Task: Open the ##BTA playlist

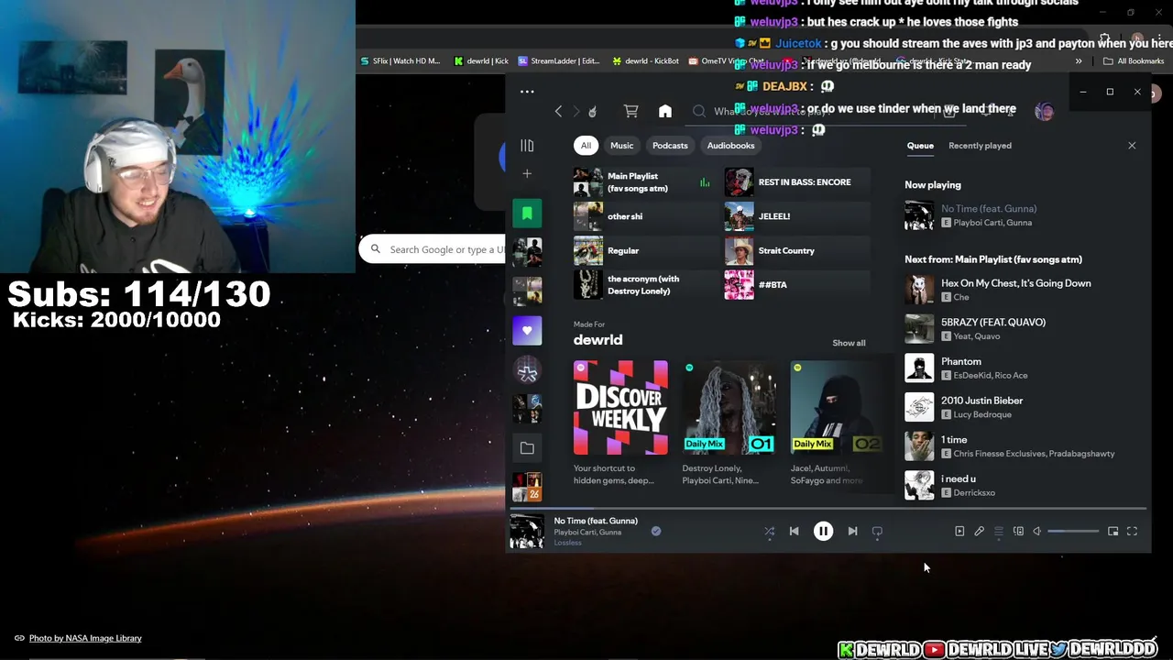Action: [x=797, y=284]
